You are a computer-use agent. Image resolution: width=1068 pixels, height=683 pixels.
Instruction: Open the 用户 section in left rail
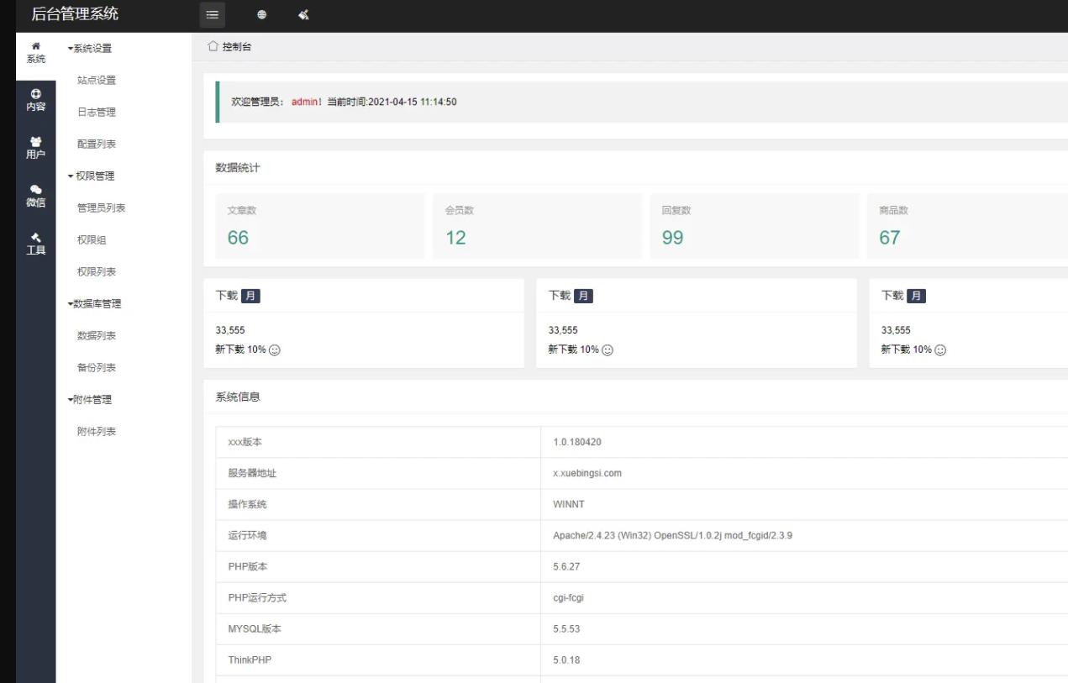[x=36, y=148]
